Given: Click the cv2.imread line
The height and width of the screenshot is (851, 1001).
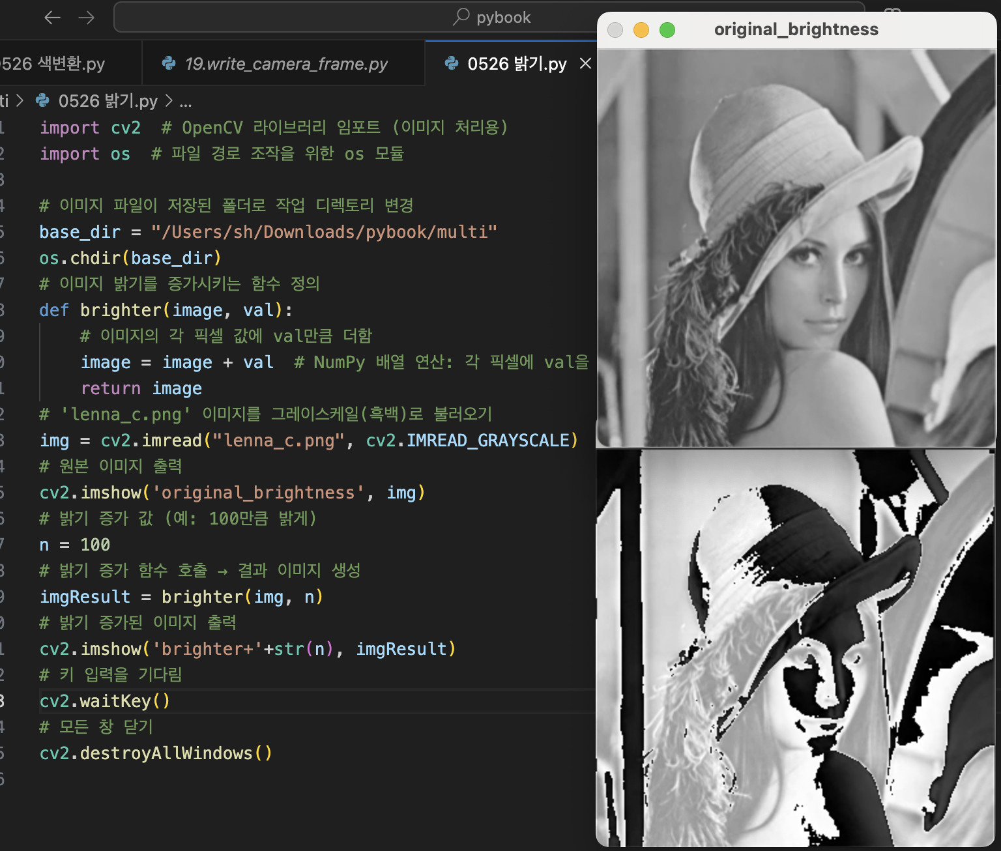Looking at the screenshot, I should point(309,440).
